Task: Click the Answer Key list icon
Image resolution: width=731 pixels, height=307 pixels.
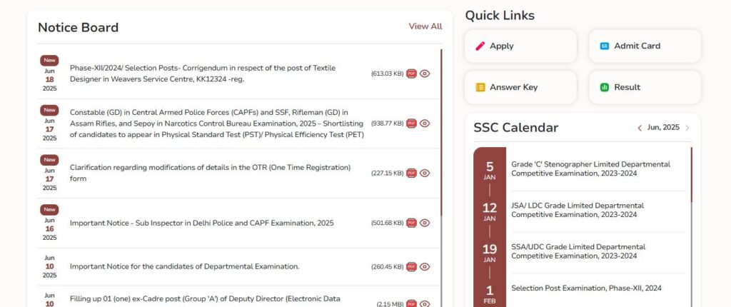Action: coord(480,87)
